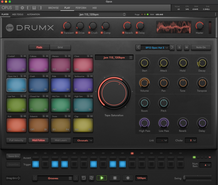The width and height of the screenshot is (218, 185).
Task: Adjust the Swing slider handle
Action: click(x=184, y=178)
